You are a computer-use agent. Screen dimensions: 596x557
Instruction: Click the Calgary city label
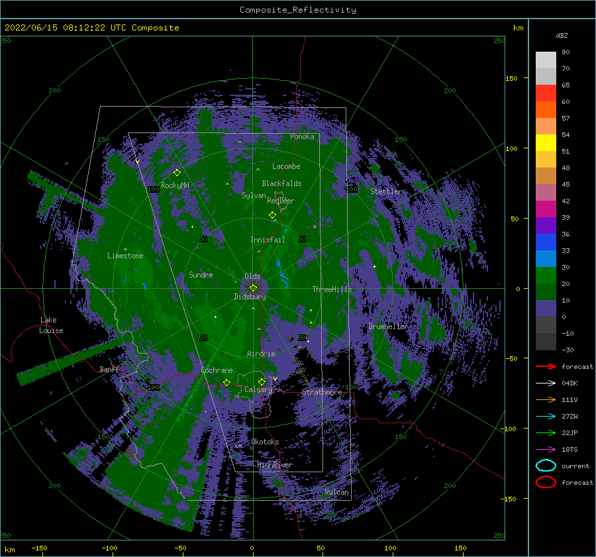(258, 389)
